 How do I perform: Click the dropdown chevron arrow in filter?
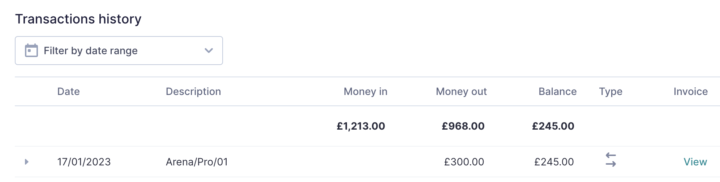tap(209, 51)
